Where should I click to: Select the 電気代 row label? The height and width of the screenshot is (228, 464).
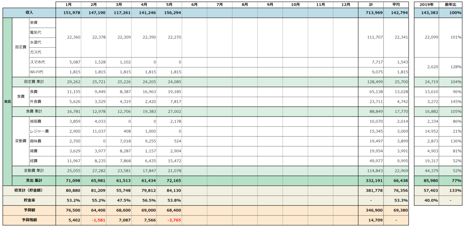(42, 32)
